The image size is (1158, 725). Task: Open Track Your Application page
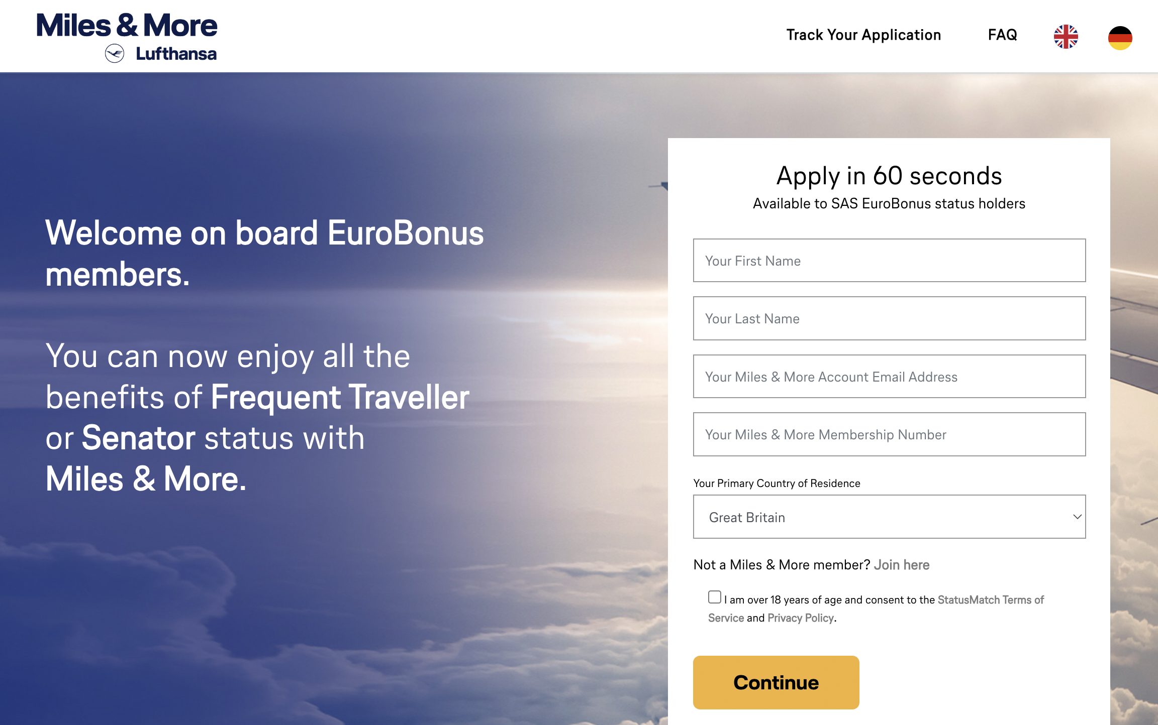click(863, 35)
